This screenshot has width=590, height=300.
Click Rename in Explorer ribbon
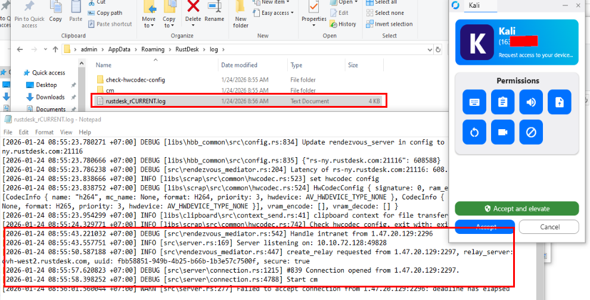[x=215, y=11]
